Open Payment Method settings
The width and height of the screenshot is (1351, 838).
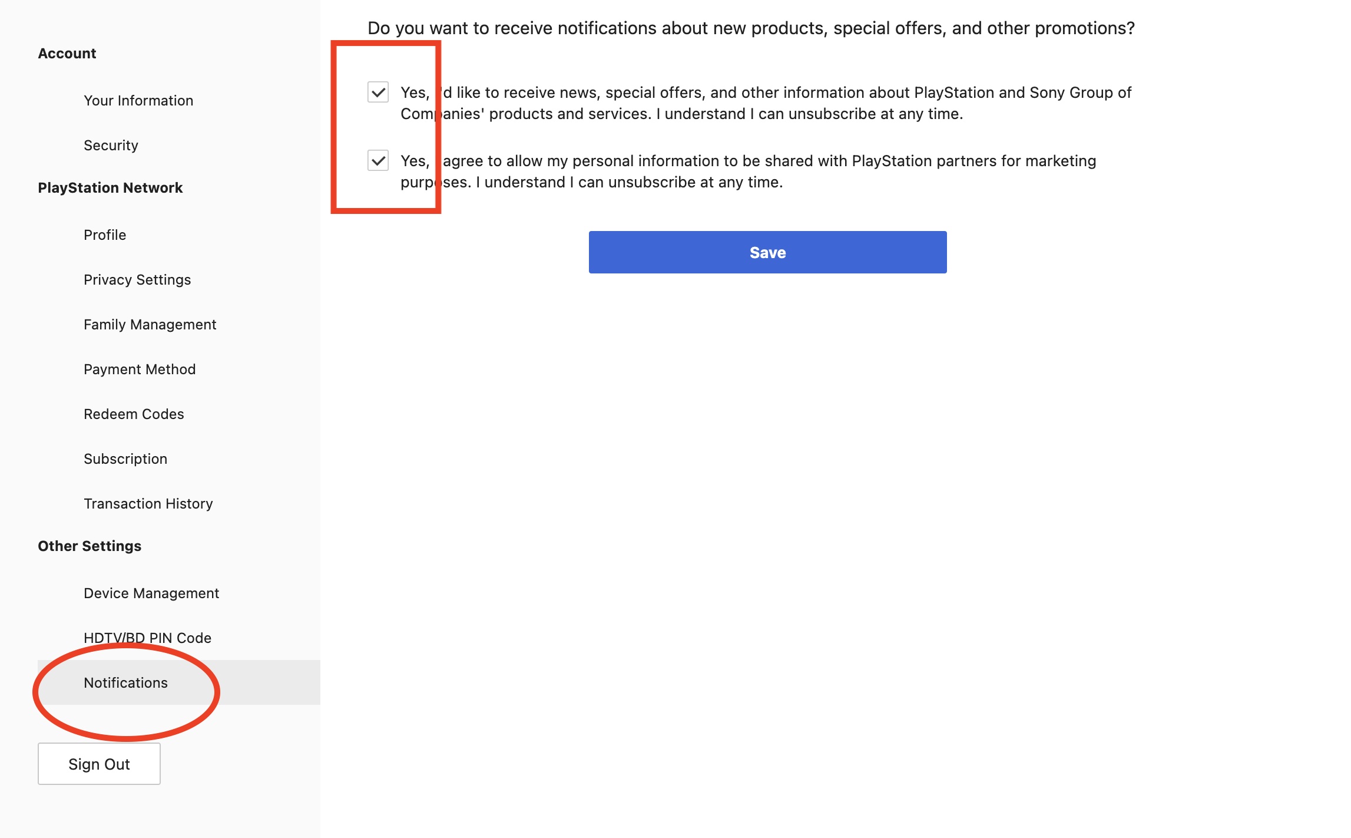tap(140, 369)
